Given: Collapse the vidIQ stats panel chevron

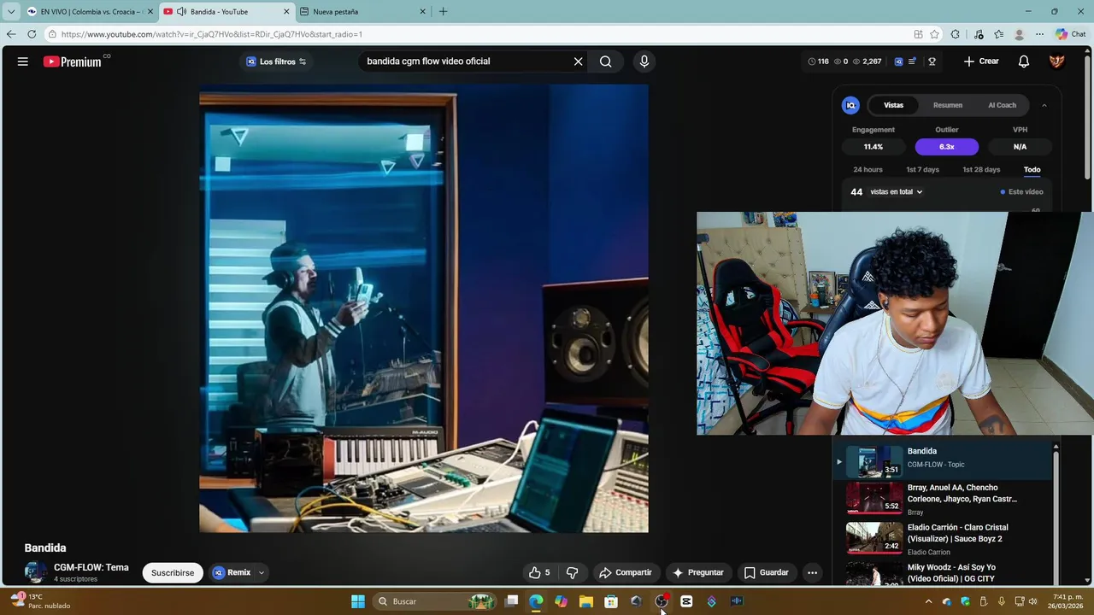Looking at the screenshot, I should point(1044,105).
